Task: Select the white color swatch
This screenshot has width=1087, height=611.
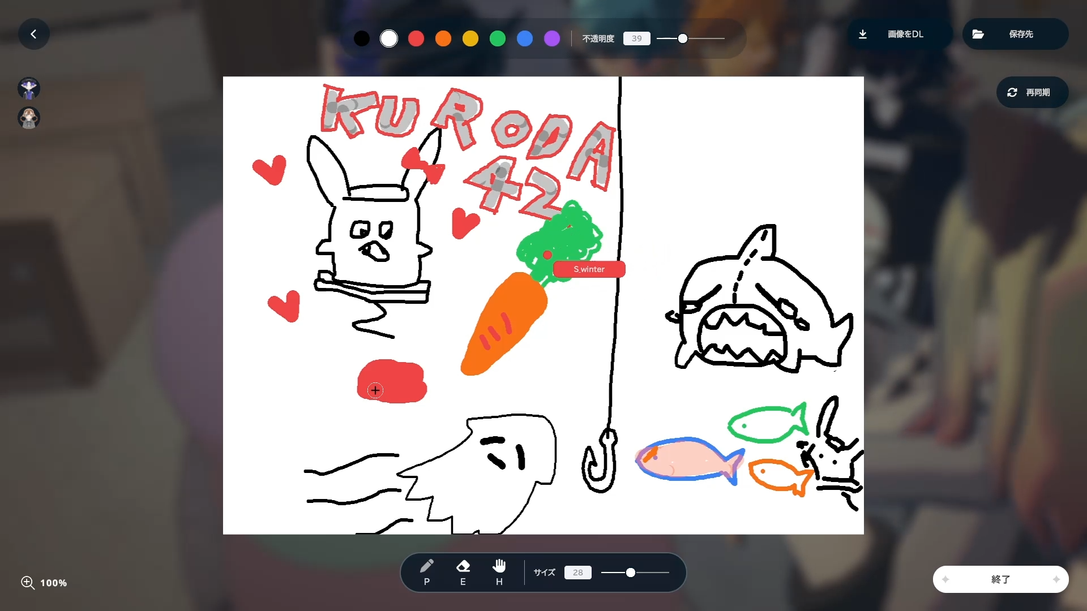Action: (x=389, y=38)
